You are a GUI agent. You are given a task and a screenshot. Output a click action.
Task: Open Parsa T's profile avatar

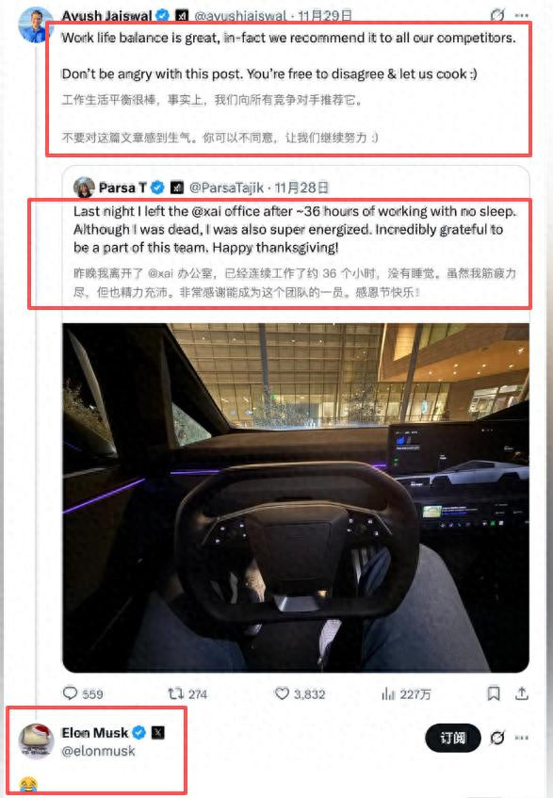point(84,187)
